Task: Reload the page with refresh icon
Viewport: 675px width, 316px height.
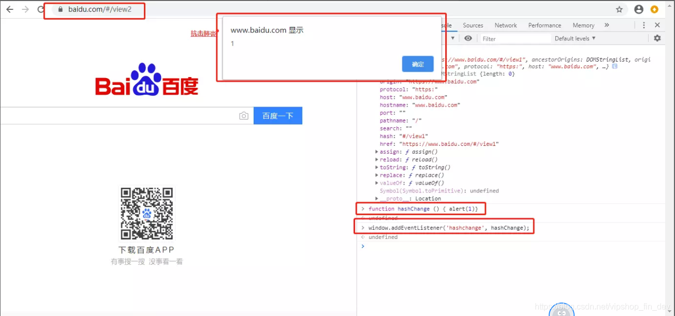Action: [41, 9]
